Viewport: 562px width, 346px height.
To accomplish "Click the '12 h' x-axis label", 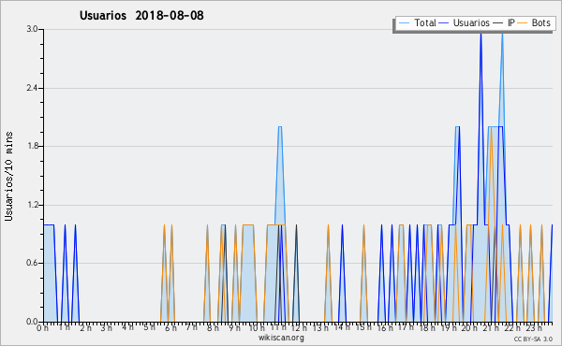I will pos(299,327).
